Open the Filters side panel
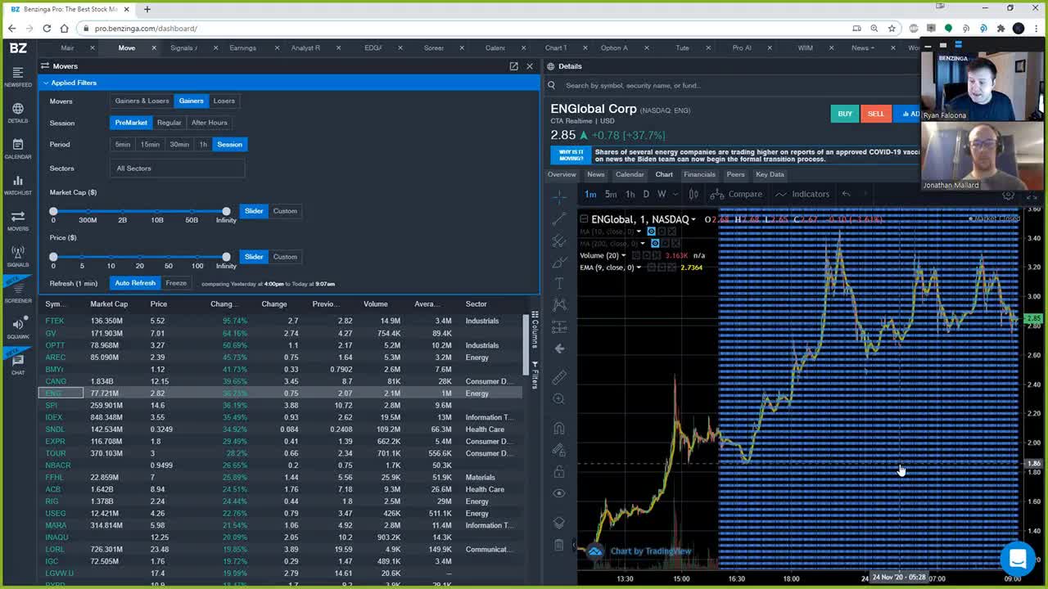This screenshot has width=1048, height=589. (535, 374)
